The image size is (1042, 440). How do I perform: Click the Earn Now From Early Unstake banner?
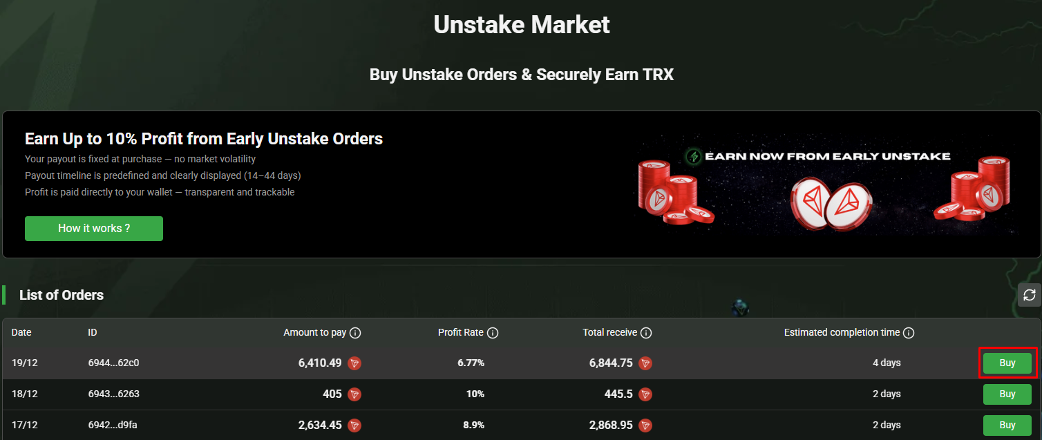827,184
